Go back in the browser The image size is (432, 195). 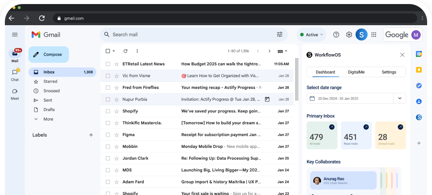[x=11, y=18]
